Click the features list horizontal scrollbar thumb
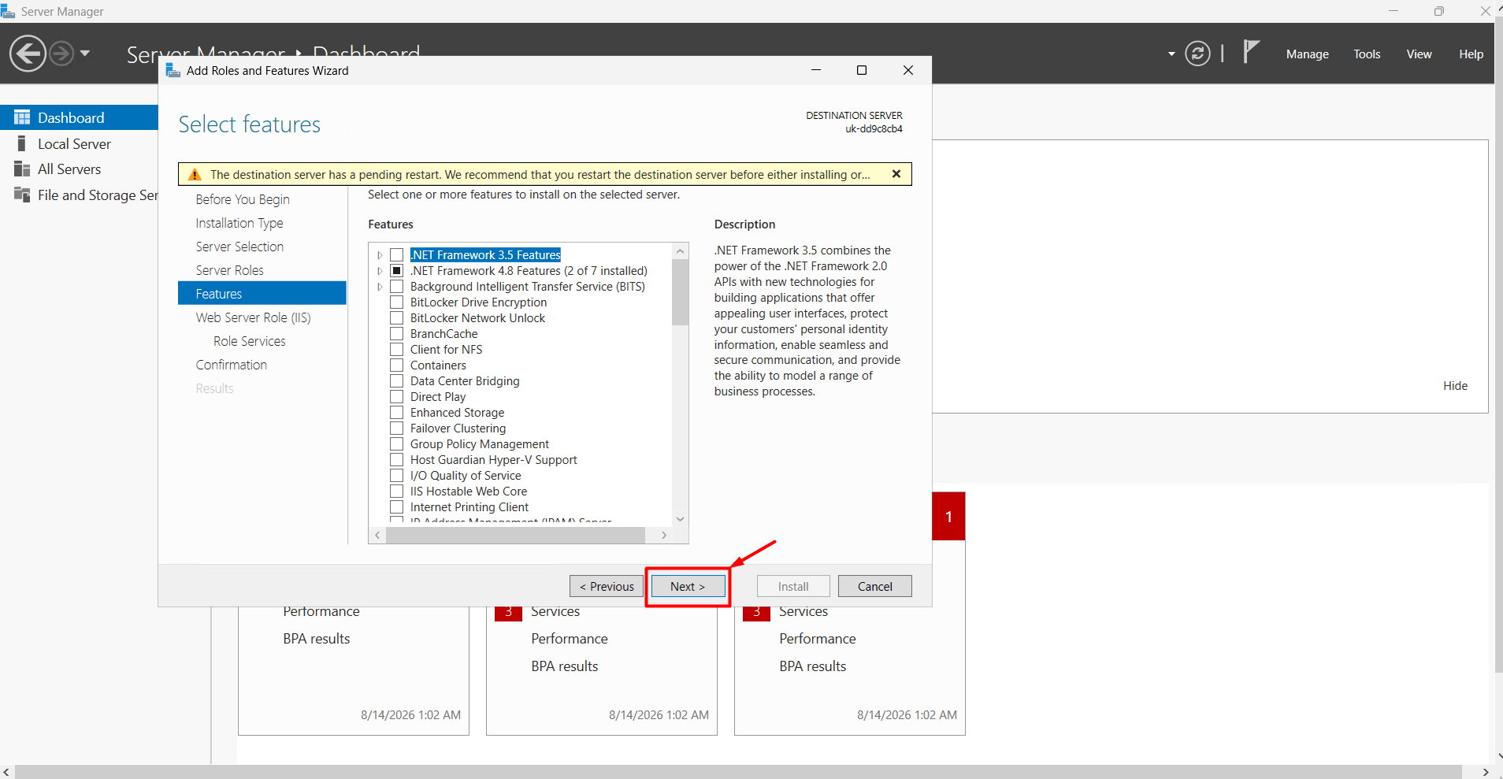This screenshot has height=779, width=1503. pos(516,536)
